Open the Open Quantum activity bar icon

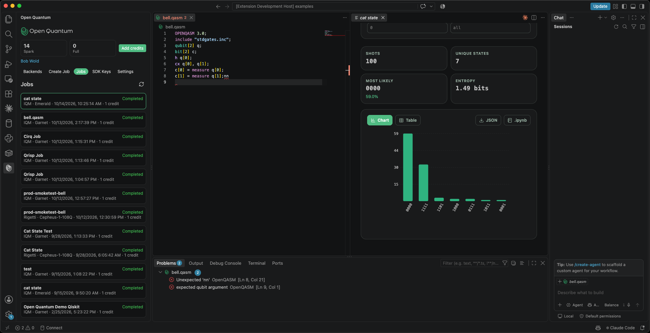click(x=9, y=168)
